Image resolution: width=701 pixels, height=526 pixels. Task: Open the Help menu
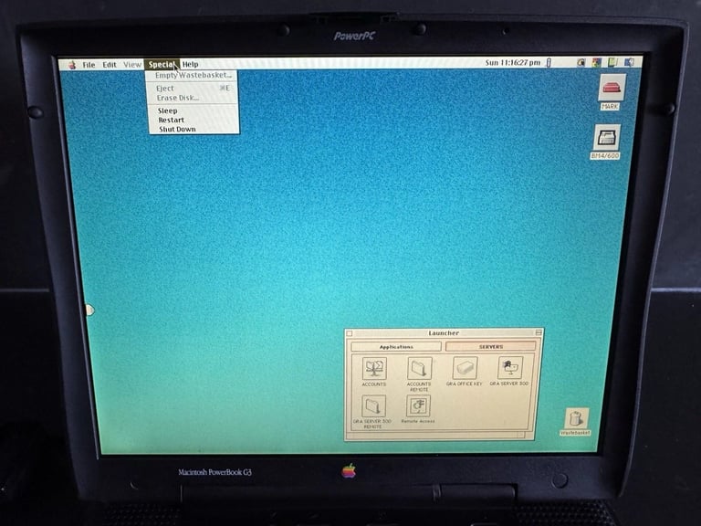click(x=190, y=65)
